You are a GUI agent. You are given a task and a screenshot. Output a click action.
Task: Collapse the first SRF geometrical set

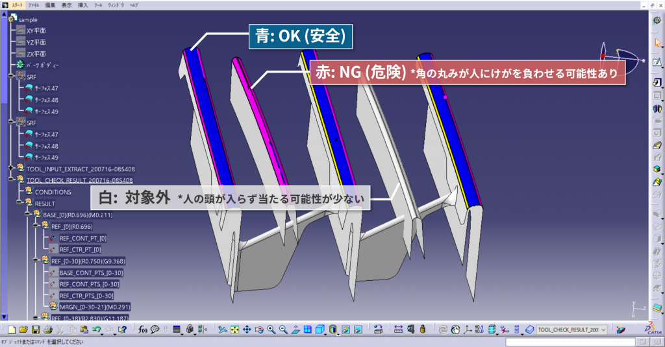[x=12, y=77]
